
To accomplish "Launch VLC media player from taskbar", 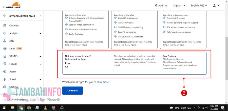I will 45,108.
